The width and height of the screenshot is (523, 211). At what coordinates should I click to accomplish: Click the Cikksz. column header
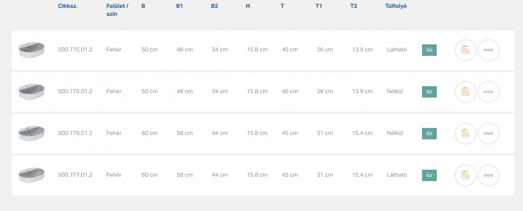point(67,6)
